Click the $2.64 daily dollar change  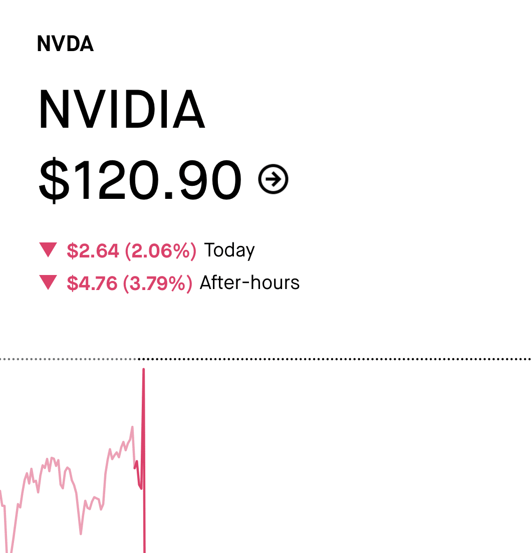point(93,250)
